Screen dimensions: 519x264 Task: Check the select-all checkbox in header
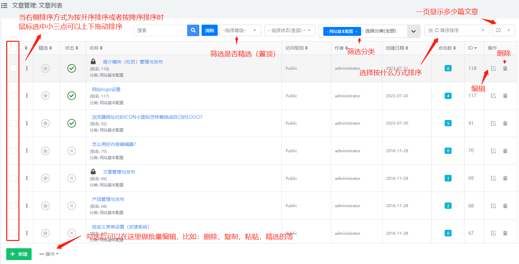[x=13, y=48]
